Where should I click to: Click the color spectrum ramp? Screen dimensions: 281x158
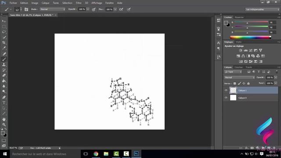(251, 37)
